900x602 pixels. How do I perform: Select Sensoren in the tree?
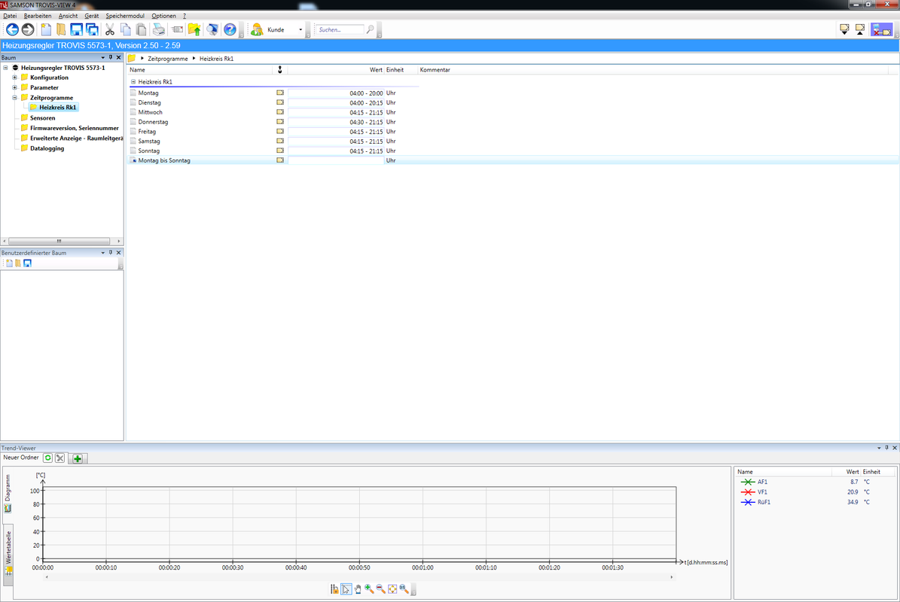[42, 118]
